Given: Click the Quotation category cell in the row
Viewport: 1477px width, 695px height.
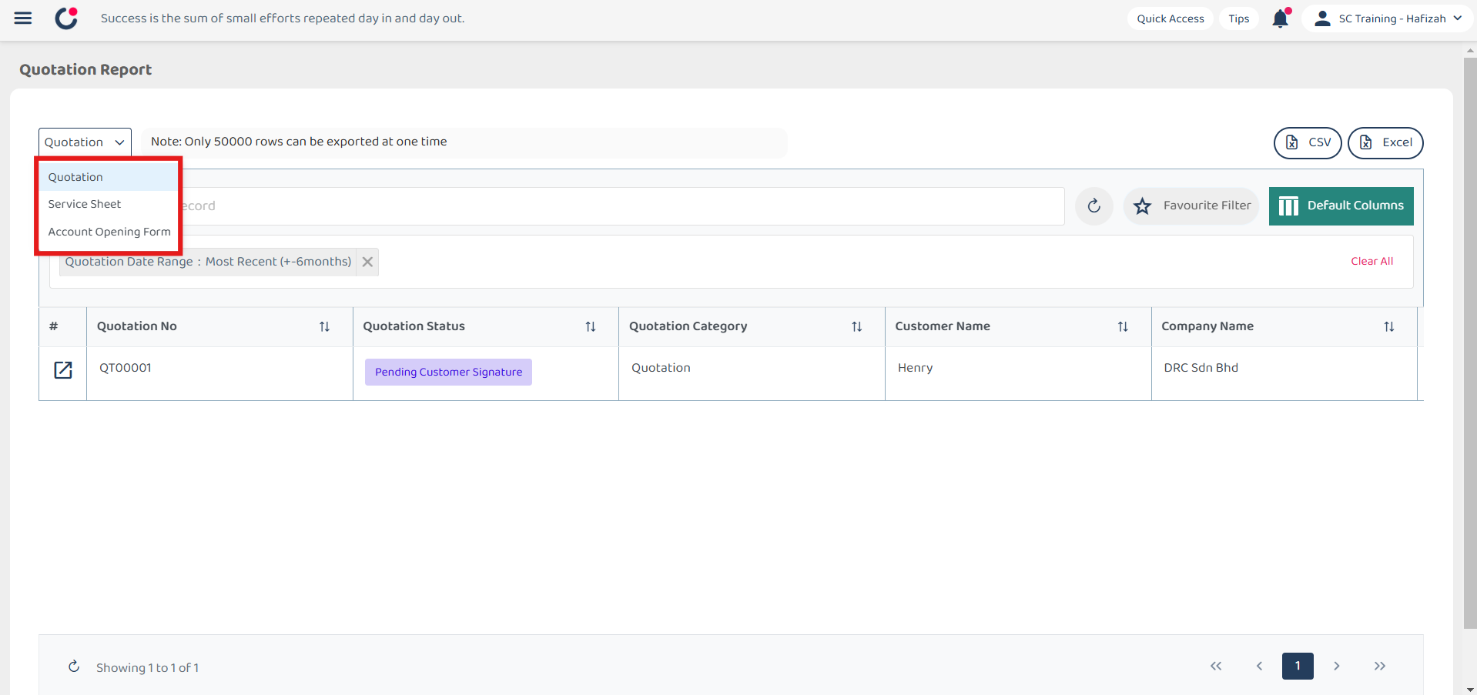Looking at the screenshot, I should 752,373.
